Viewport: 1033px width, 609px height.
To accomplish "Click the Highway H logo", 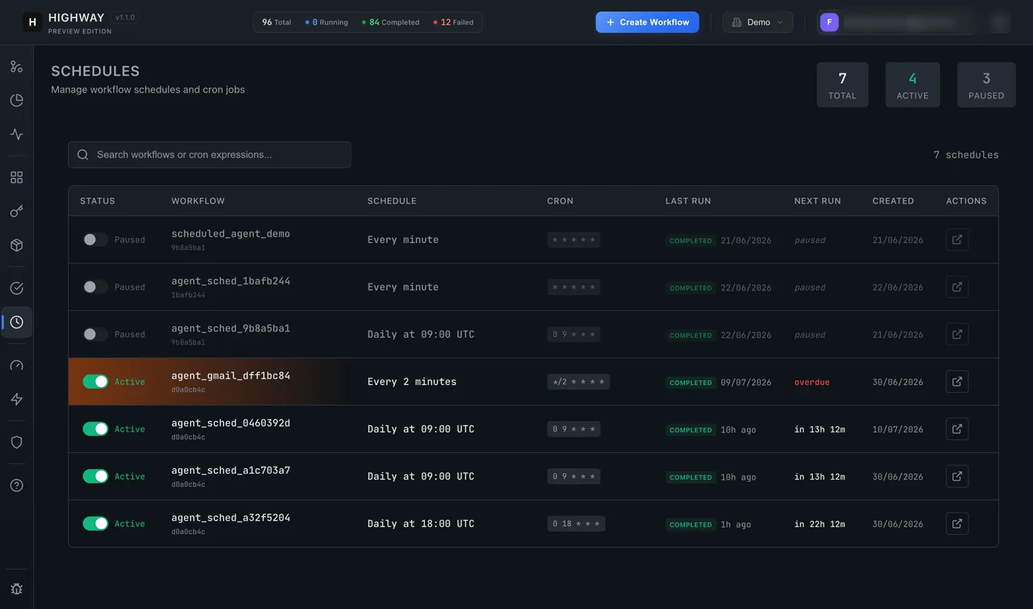I will coord(32,22).
